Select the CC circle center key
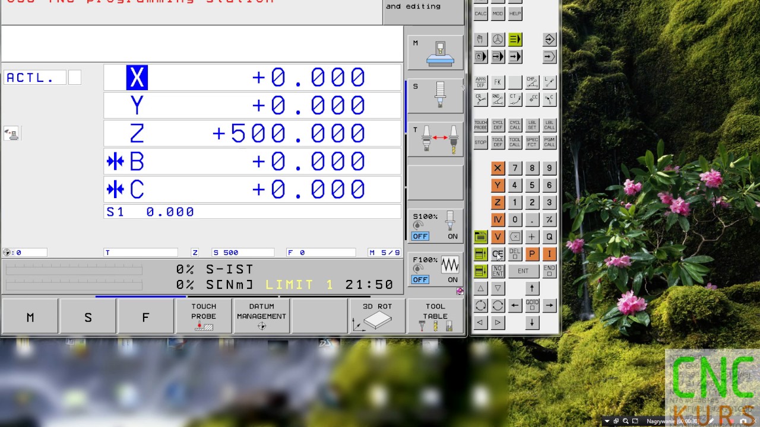The height and width of the screenshot is (427, 760). point(532,99)
